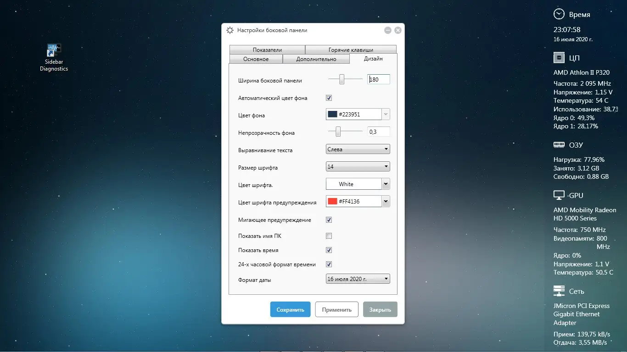Click the RAM module icon beside ОЗУ

click(x=559, y=145)
